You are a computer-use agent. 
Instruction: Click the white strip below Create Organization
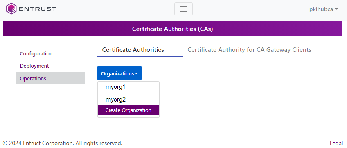(128, 116)
